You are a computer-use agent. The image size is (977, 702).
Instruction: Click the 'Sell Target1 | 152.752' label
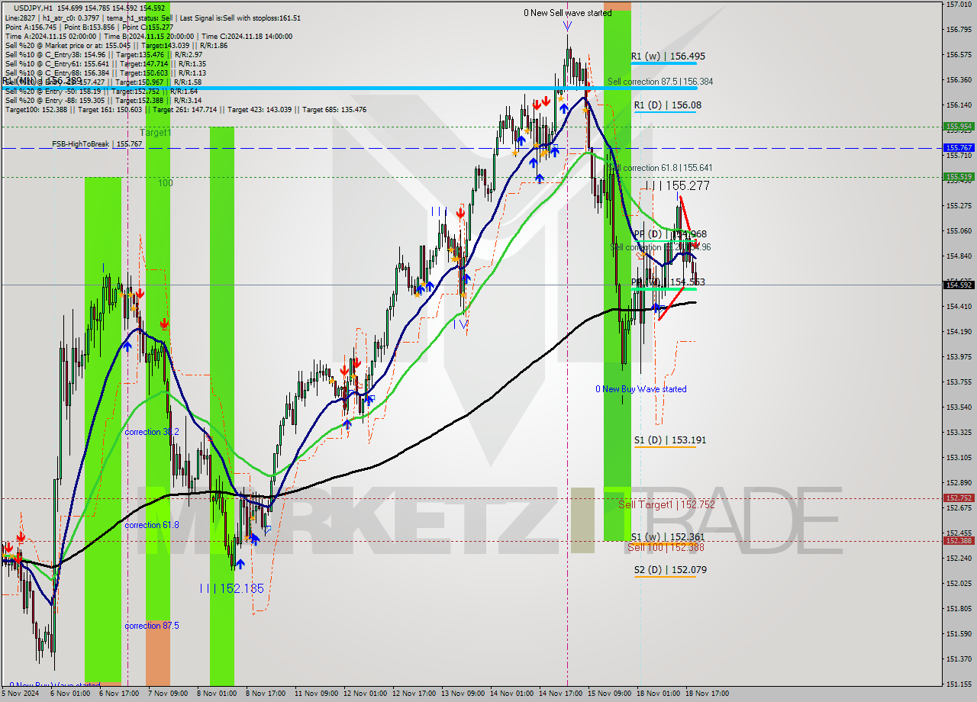(666, 504)
